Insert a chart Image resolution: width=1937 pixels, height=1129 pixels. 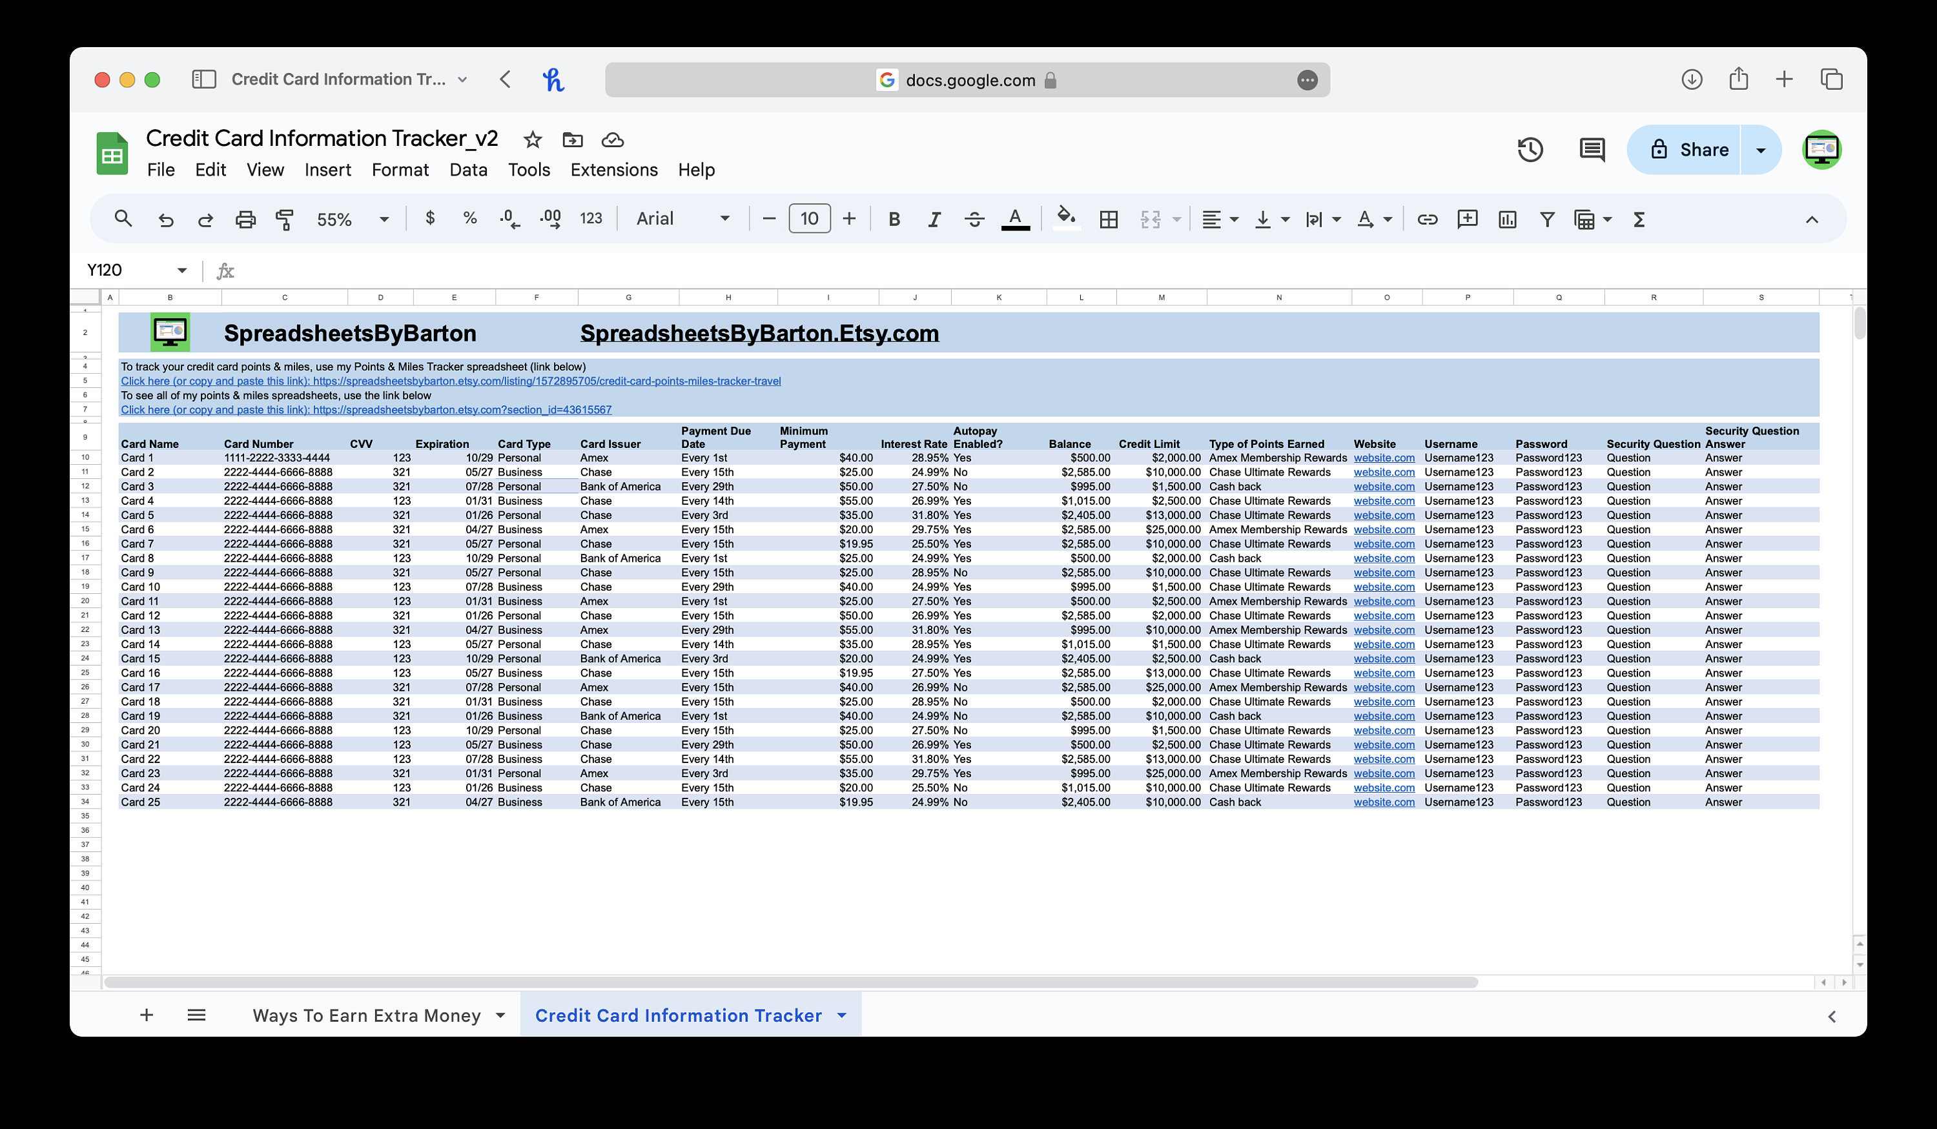(1508, 219)
